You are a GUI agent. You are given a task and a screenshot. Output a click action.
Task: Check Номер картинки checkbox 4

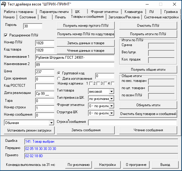(113, 83)
